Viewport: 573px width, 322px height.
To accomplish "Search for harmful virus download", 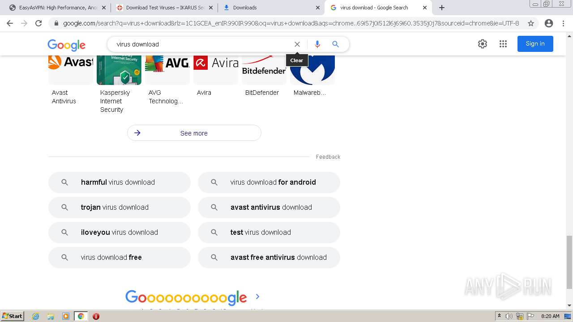I will (120, 182).
